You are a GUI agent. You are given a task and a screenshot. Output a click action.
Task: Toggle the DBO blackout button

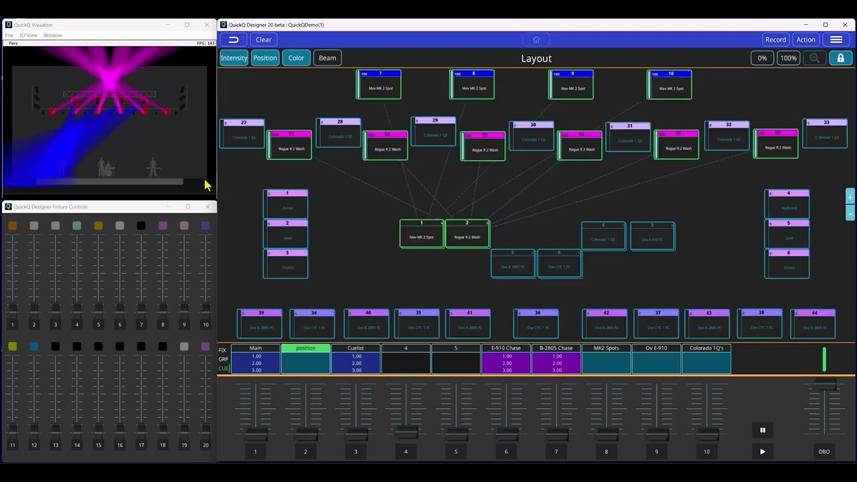tap(824, 452)
